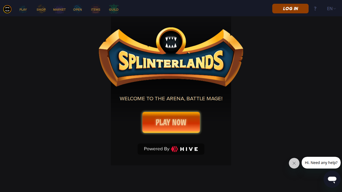Launch the chat widget bubble
The height and width of the screenshot is (192, 342).
click(332, 179)
